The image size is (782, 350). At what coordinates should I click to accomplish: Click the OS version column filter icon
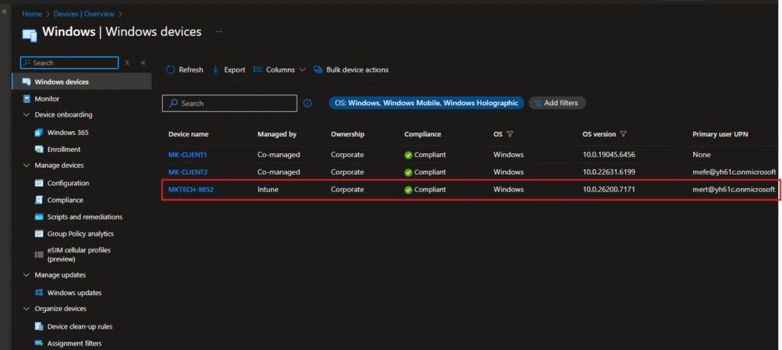tap(624, 134)
